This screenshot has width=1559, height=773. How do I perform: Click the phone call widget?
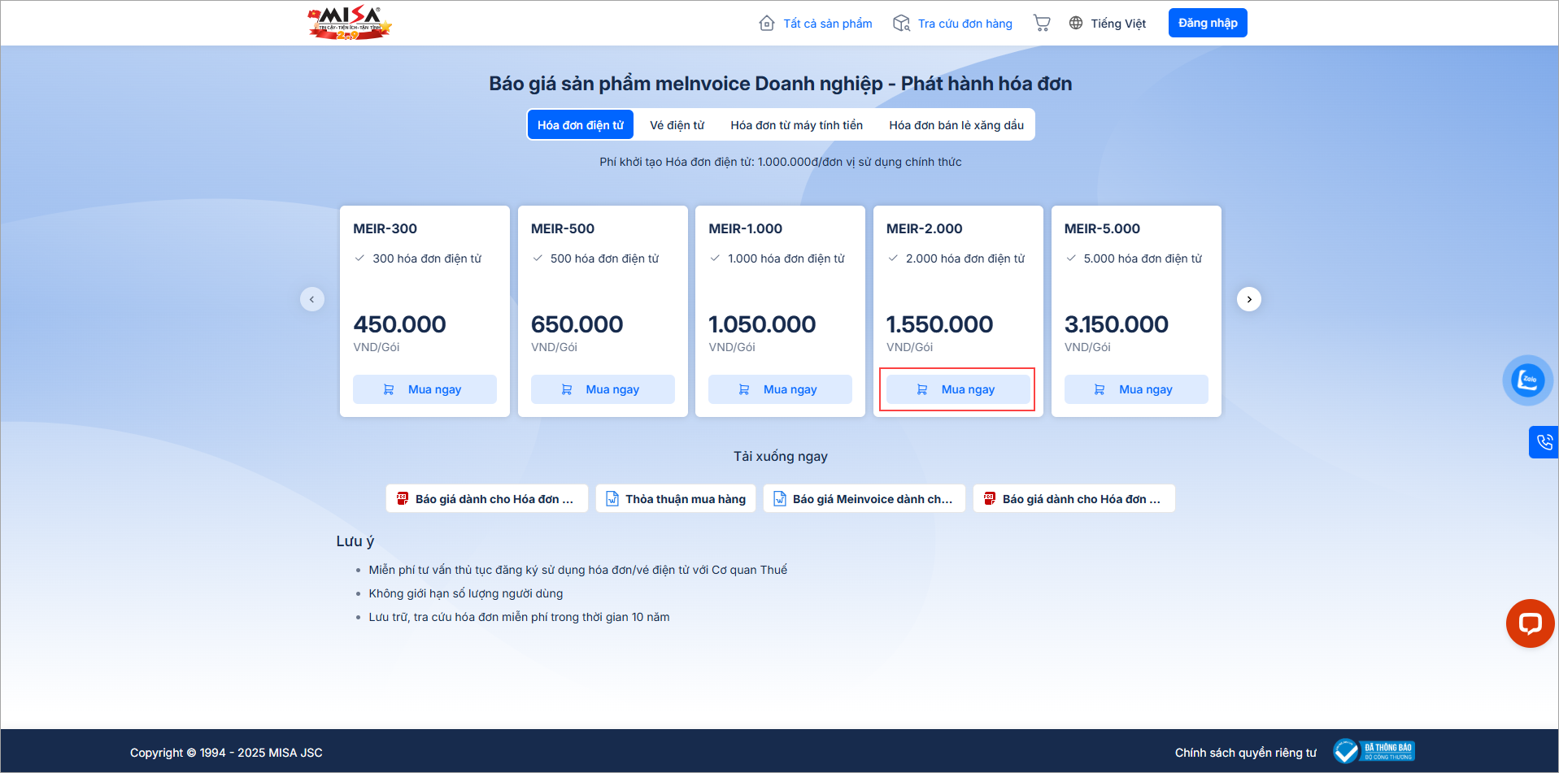(x=1544, y=442)
